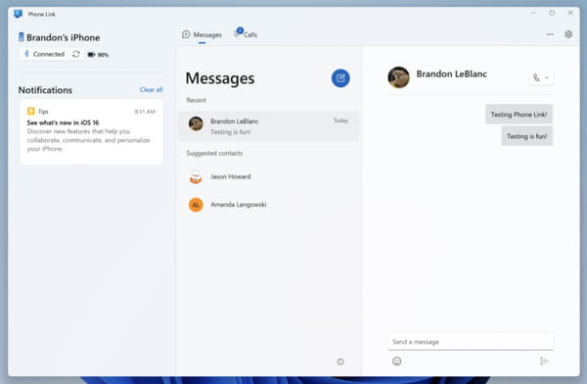The width and height of the screenshot is (587, 384).
Task: Click the phone call icon in the chat header
Action: (x=536, y=77)
